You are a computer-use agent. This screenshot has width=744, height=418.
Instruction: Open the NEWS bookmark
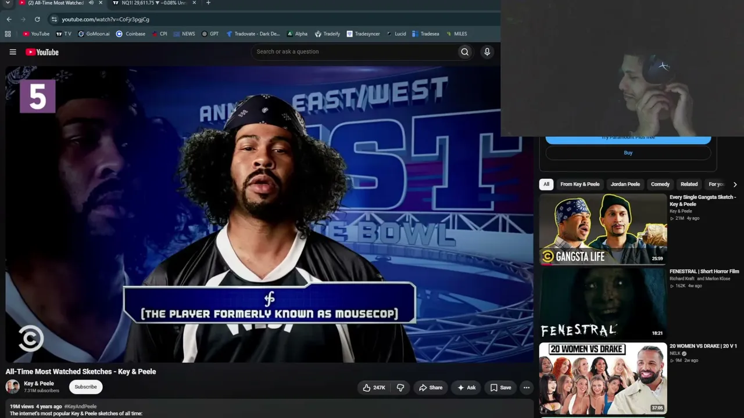184,34
